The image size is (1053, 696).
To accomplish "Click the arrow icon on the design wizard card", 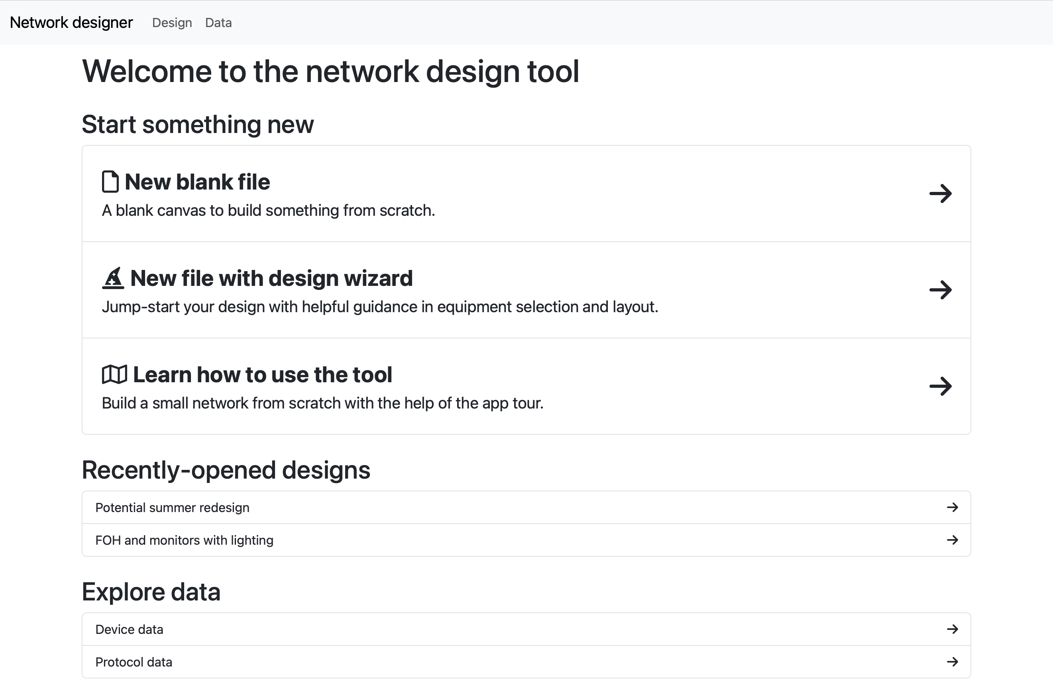I will coord(941,290).
